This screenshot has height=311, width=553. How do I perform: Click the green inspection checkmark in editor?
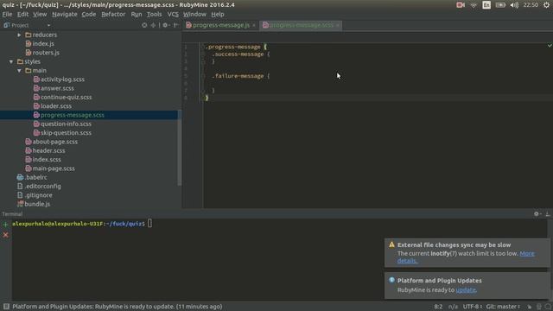coord(550,46)
